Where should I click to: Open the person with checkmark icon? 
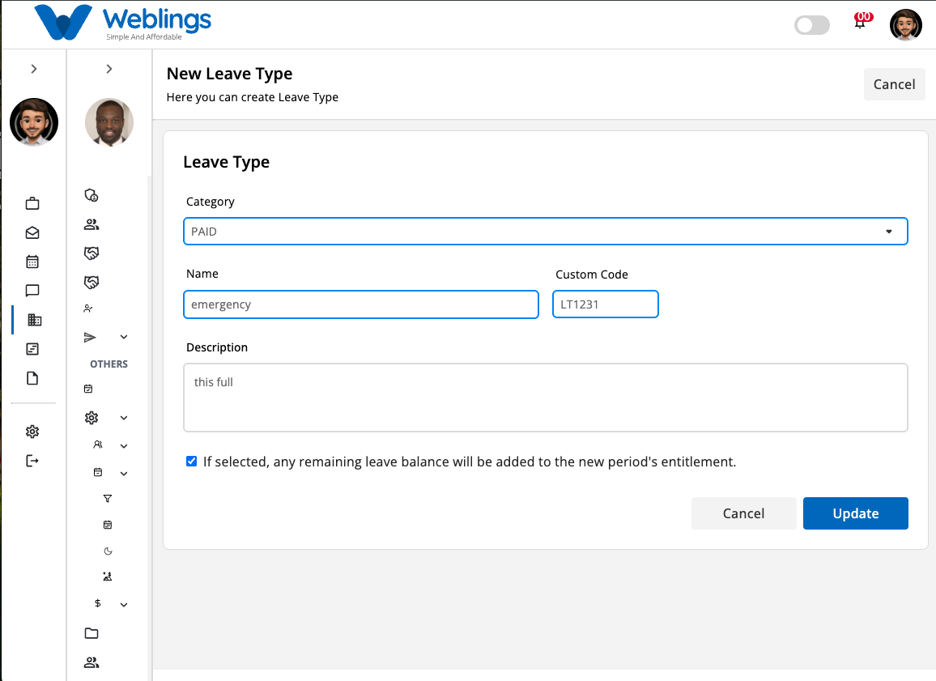point(88,309)
